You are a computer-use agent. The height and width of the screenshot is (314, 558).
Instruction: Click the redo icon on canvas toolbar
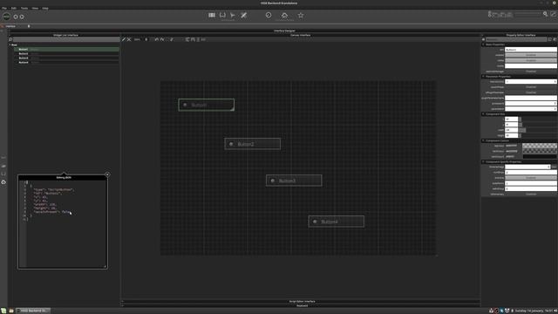162,39
